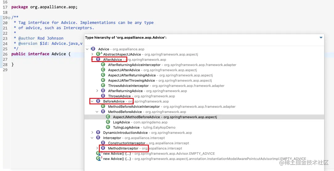Click the ConstructorInterceptor interface icon
The image size is (334, 171).
(103, 143)
